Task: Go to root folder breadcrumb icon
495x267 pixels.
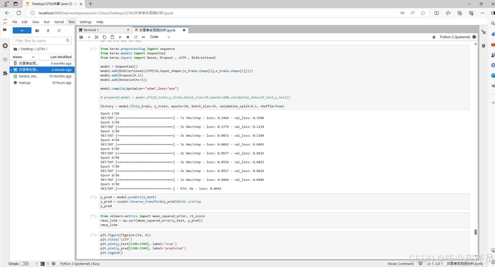Action: pyautogui.click(x=15, y=49)
